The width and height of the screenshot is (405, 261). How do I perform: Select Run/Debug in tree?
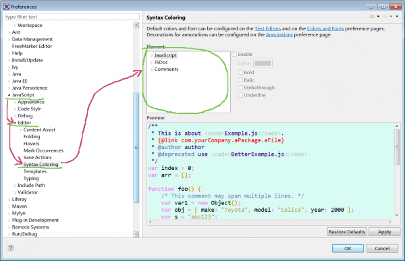click(x=24, y=234)
